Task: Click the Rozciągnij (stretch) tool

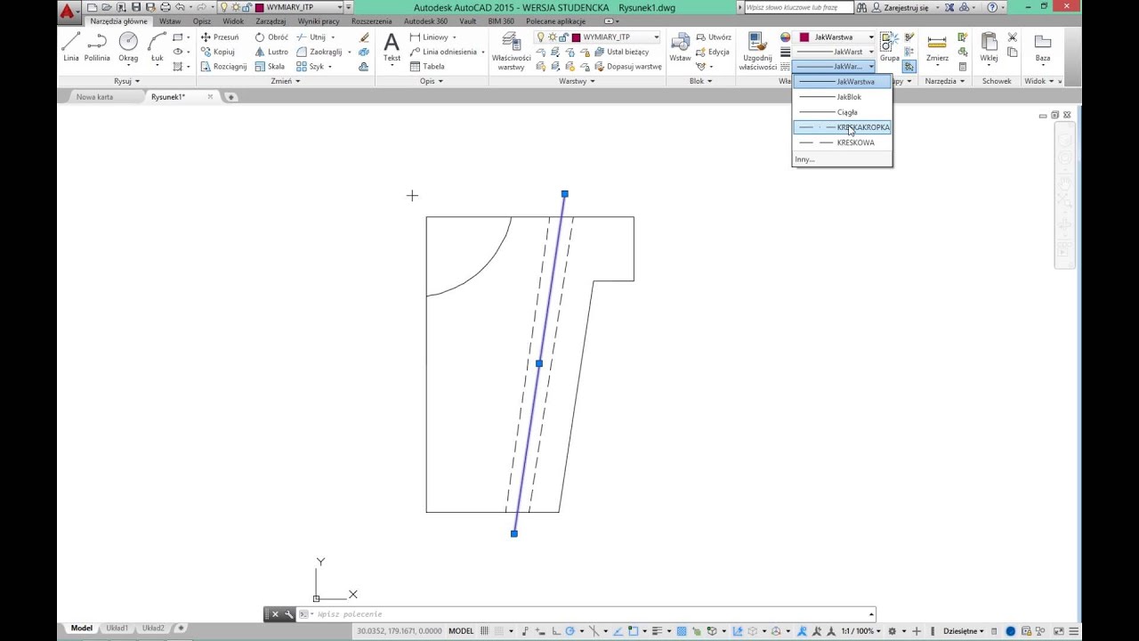Action: coord(223,66)
